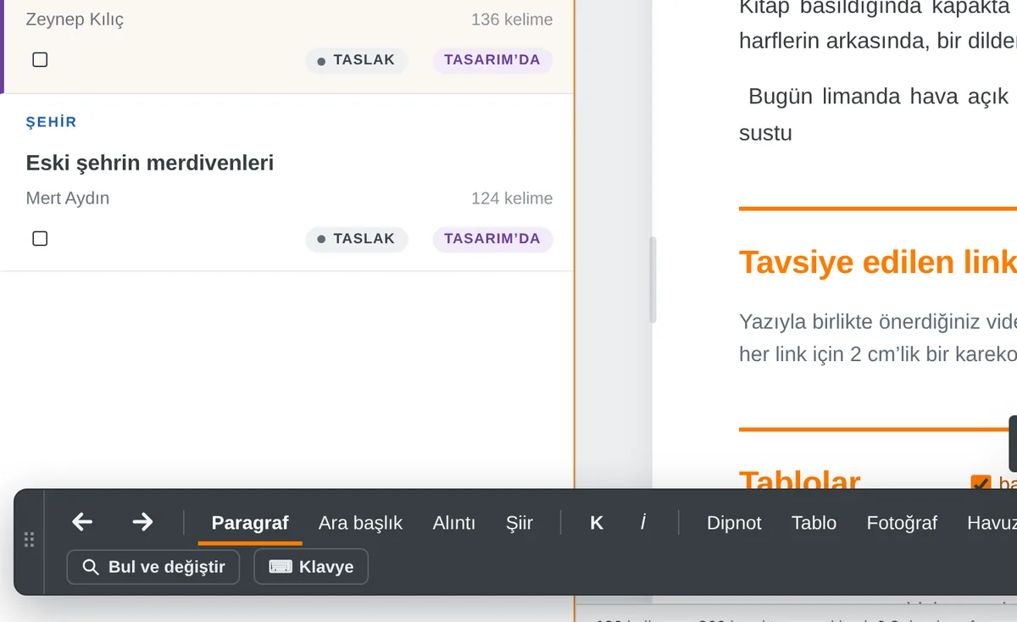Open the article Eski şehrin merdivenleri
This screenshot has height=622, width=1017.
pyautogui.click(x=150, y=163)
